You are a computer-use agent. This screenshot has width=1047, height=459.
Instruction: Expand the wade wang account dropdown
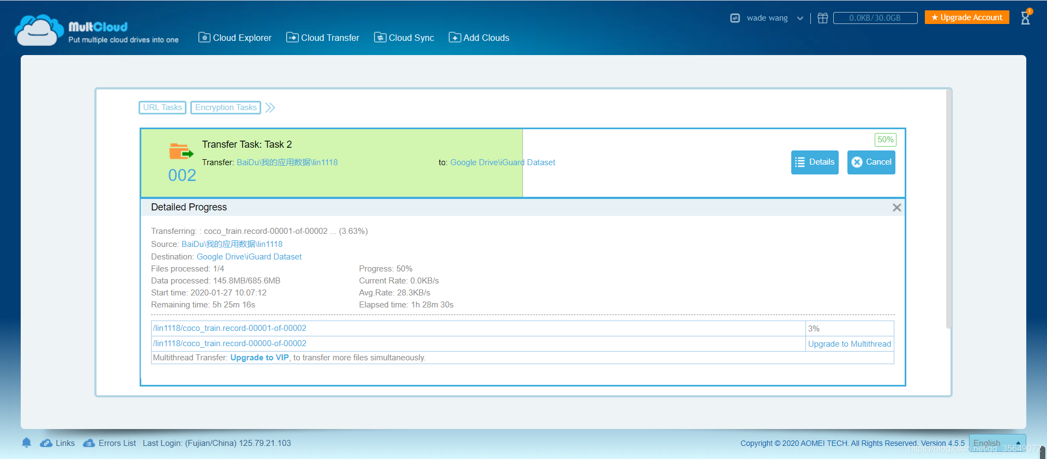pos(800,18)
